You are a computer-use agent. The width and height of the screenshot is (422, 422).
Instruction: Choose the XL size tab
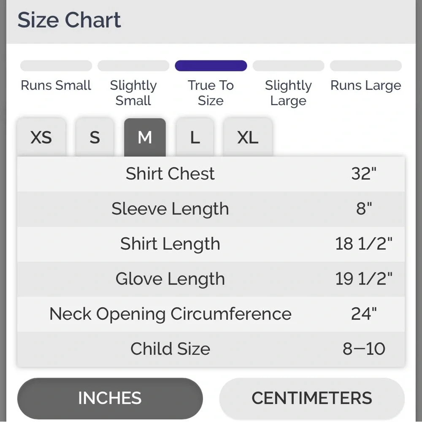pyautogui.click(x=247, y=138)
